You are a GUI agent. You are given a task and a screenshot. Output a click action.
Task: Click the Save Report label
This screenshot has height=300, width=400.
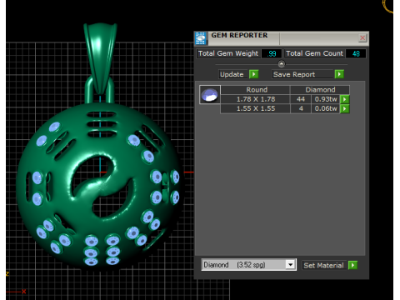coord(302,74)
